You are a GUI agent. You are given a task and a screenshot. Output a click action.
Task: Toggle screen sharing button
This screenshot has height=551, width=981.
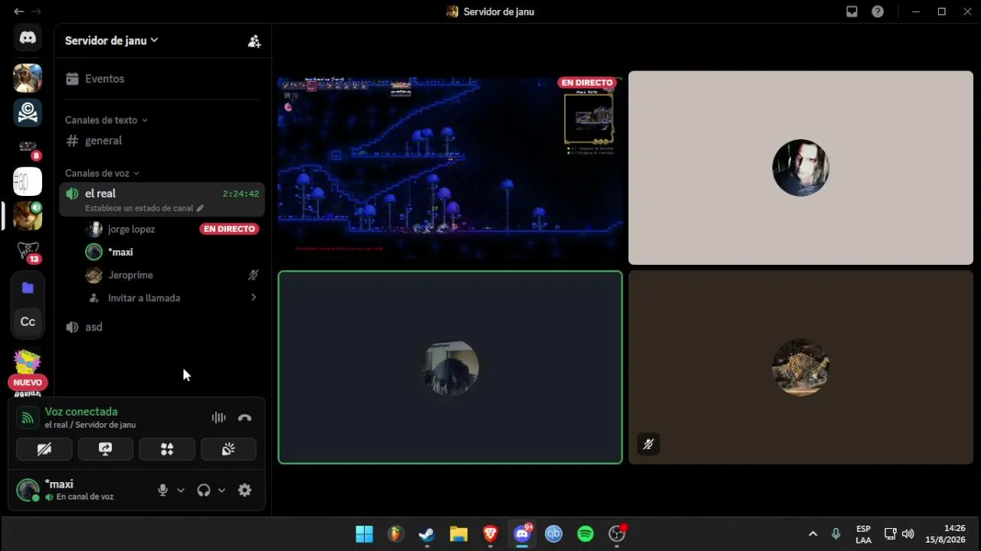pos(106,449)
